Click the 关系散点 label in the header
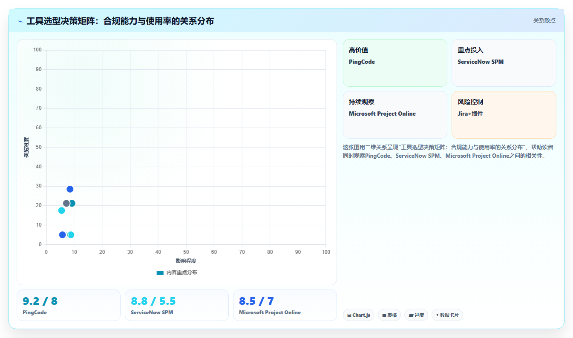The width and height of the screenshot is (573, 338). pos(544,20)
